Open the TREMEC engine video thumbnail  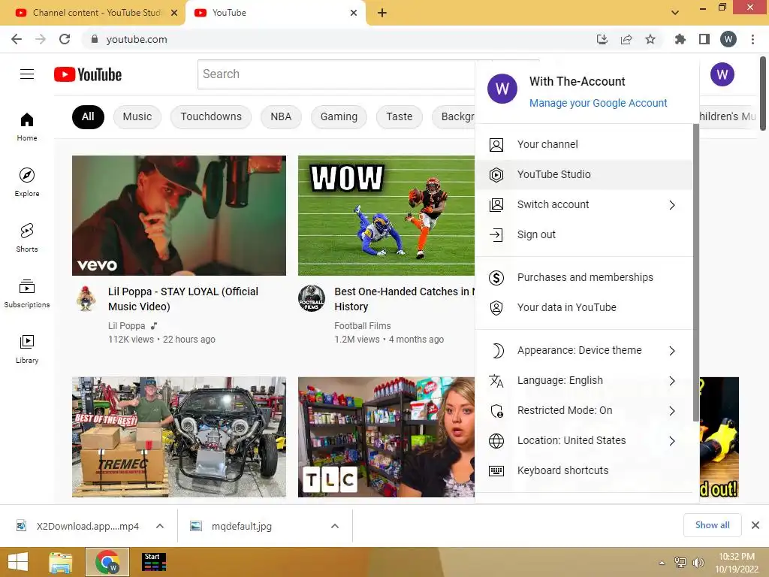(179, 437)
